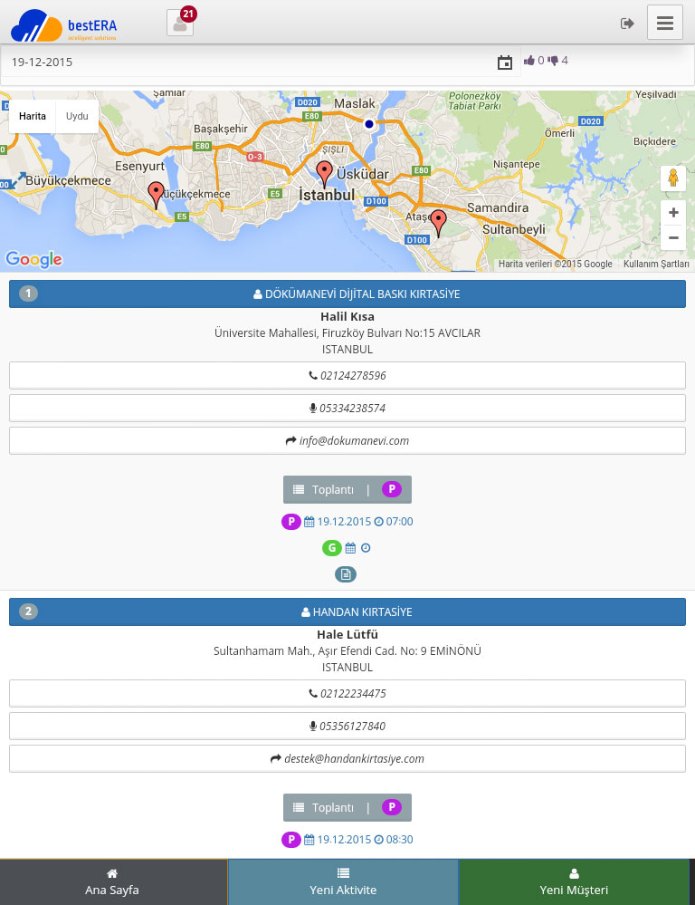
Task: Call 02122234475 phone number
Action: coord(347,694)
